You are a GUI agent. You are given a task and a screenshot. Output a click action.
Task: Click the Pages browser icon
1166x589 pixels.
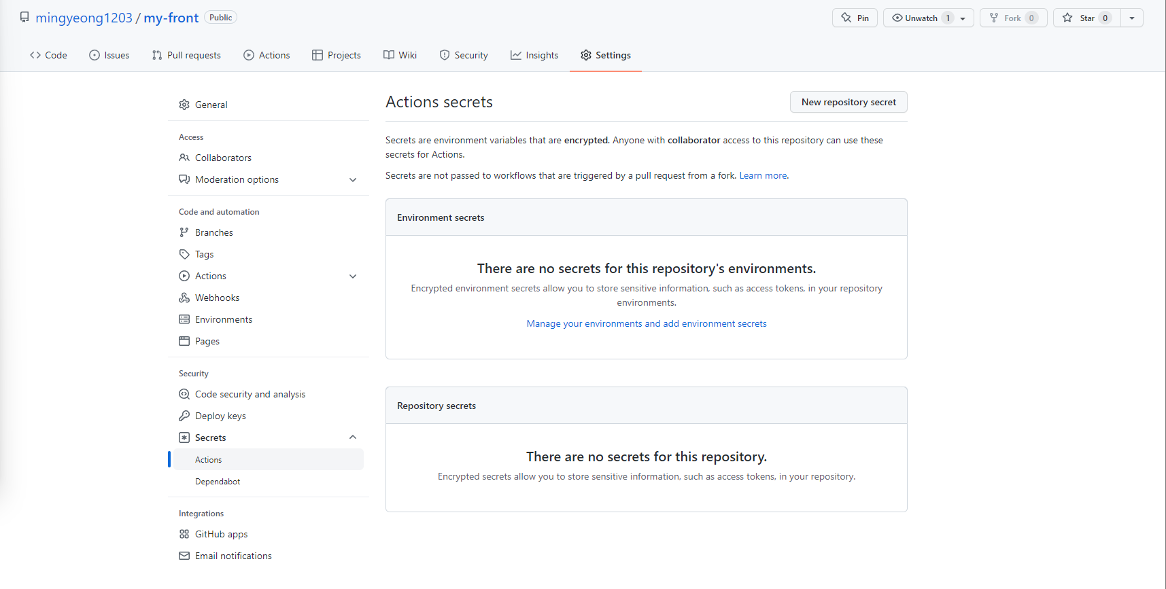[184, 341]
